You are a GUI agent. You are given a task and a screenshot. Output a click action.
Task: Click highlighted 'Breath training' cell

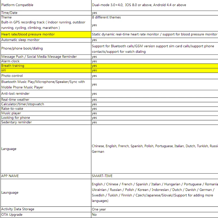tap(46, 66)
